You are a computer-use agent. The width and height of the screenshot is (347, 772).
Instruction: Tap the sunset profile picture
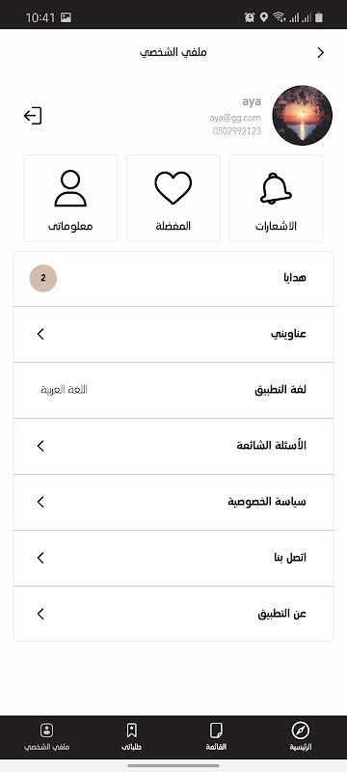(303, 116)
